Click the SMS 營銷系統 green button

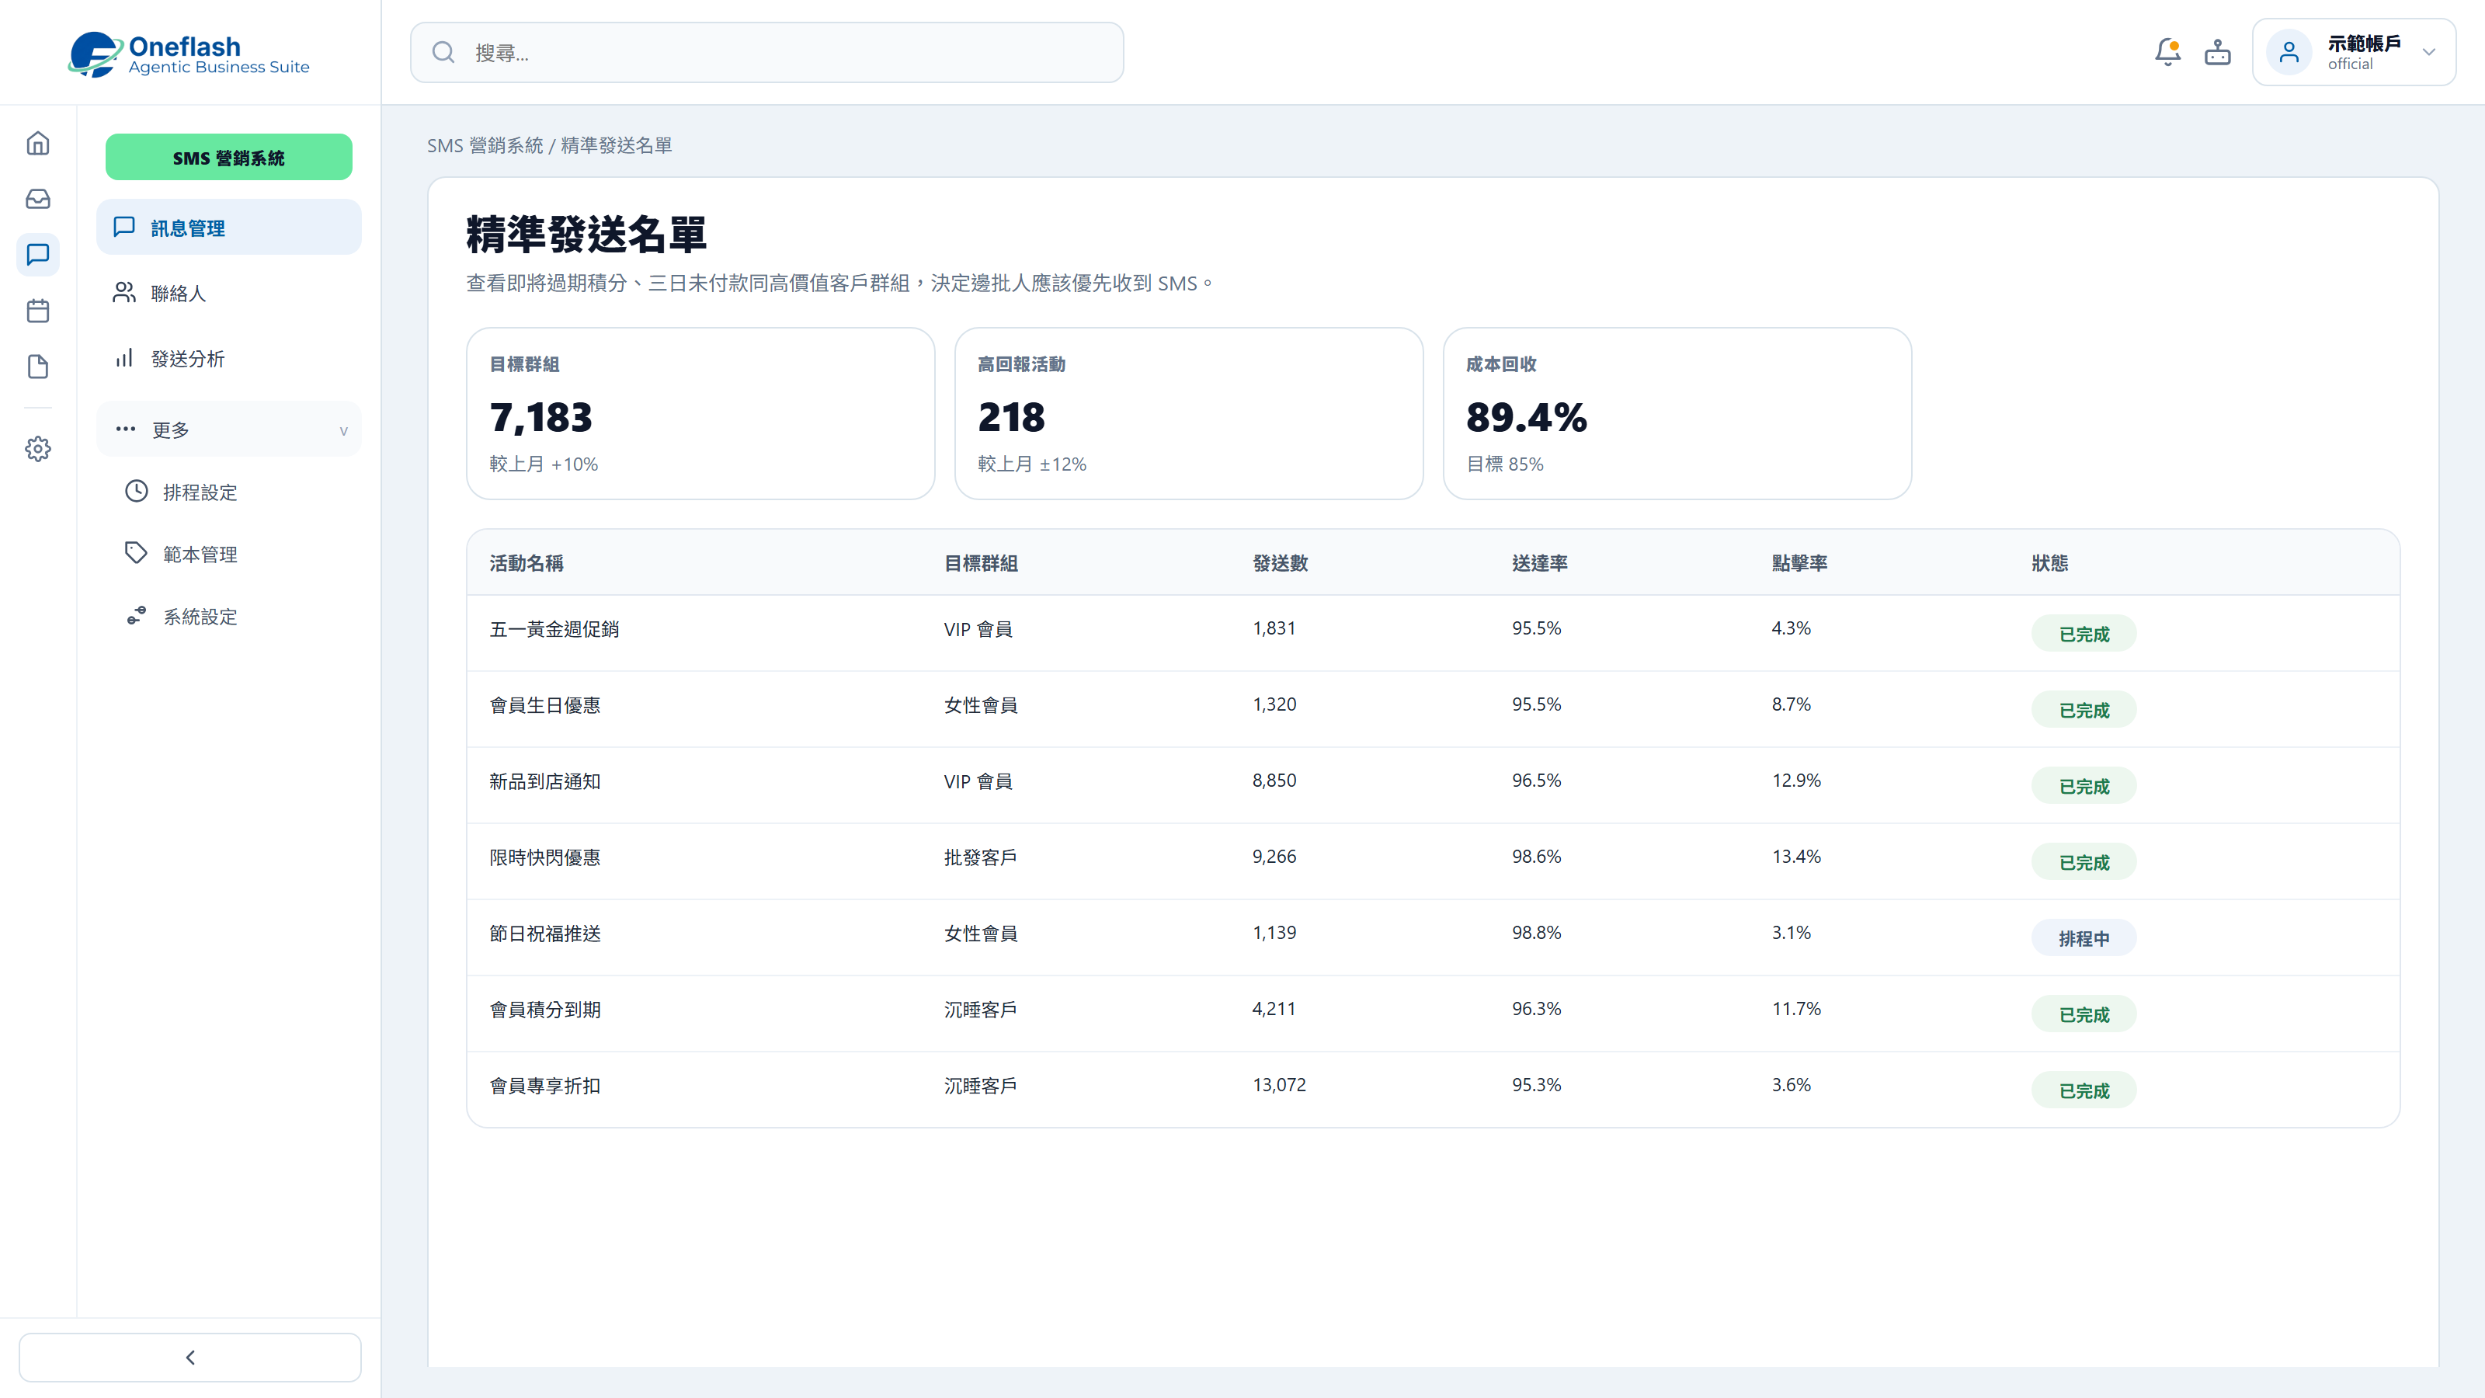228,157
